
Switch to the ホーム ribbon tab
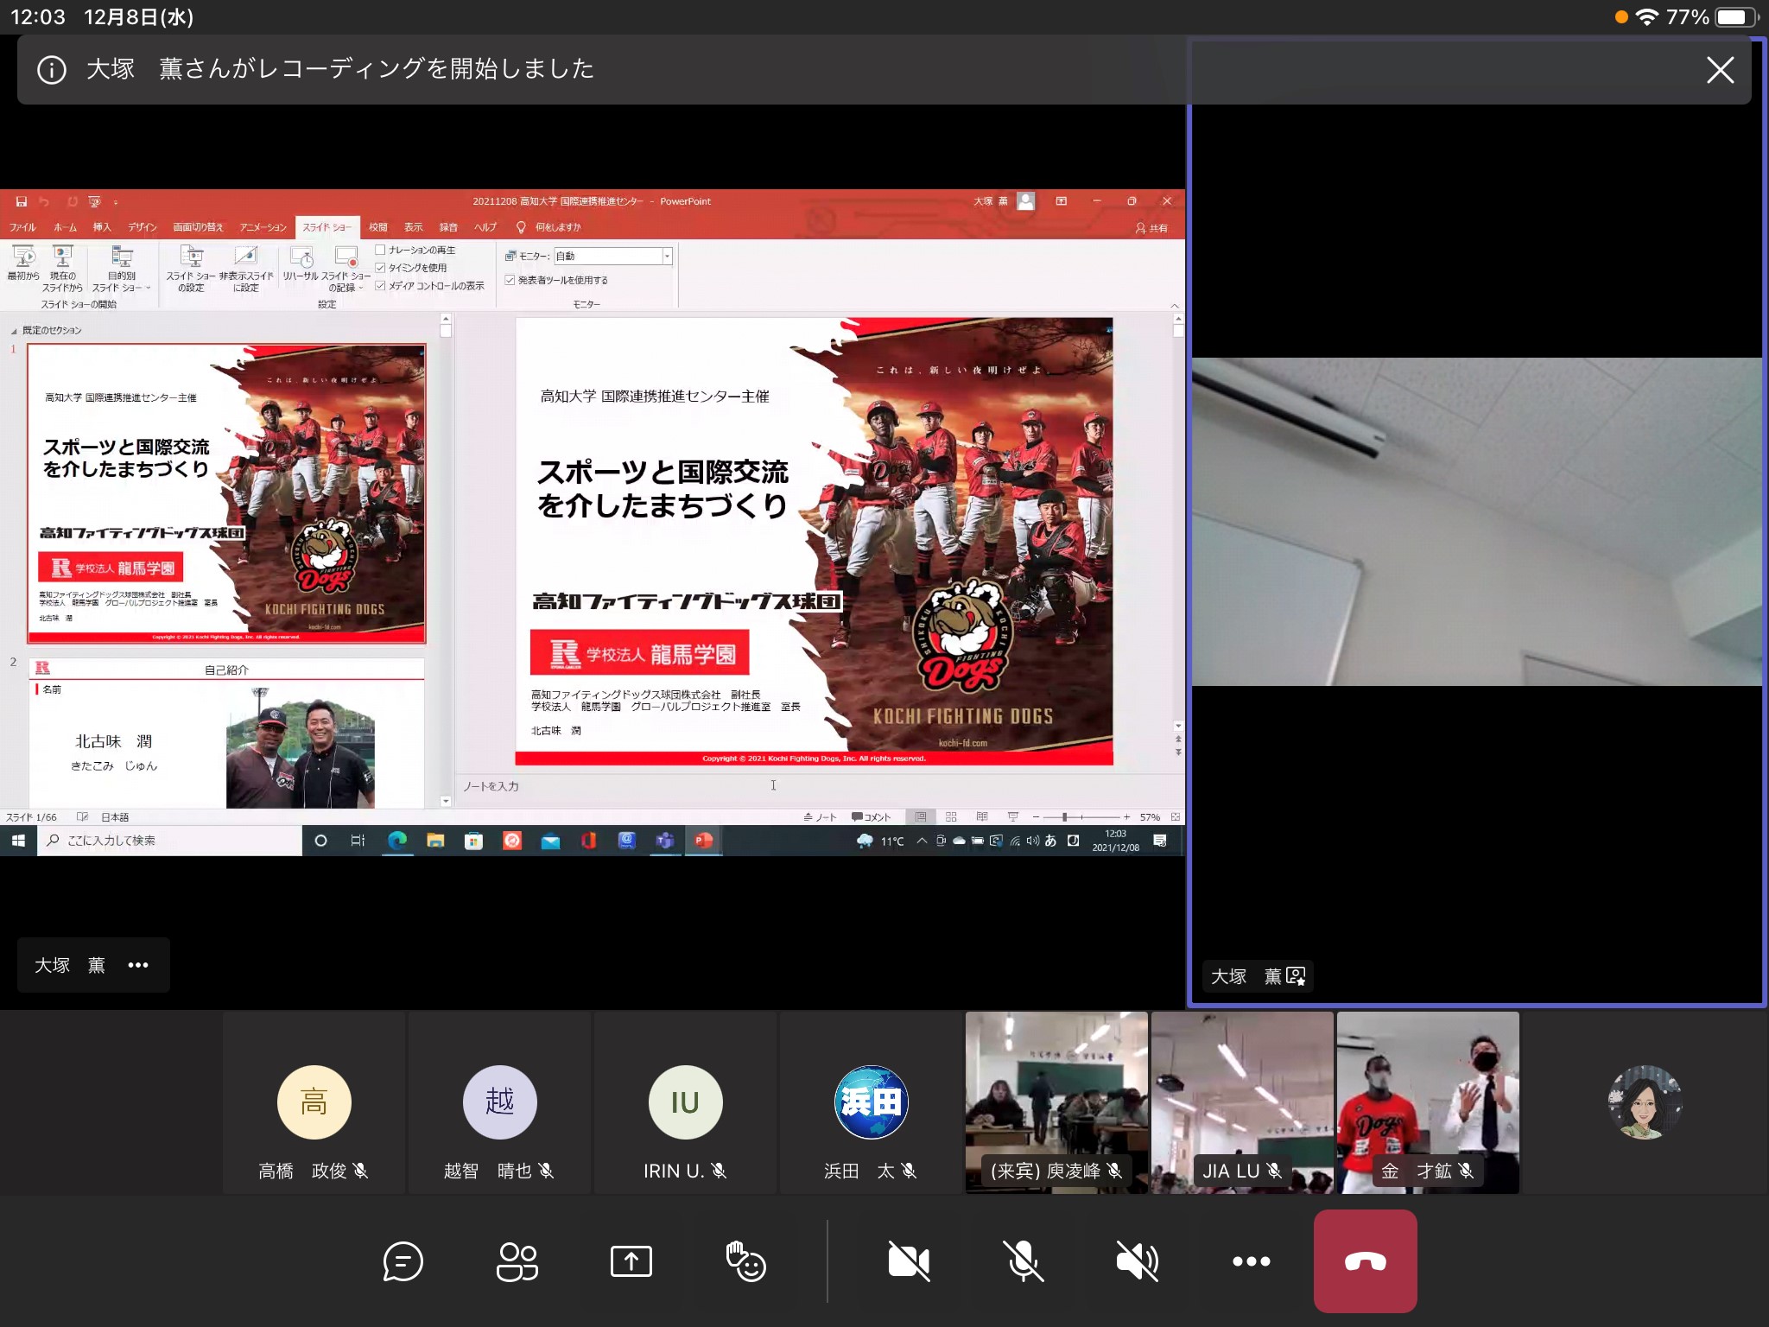pos(65,227)
